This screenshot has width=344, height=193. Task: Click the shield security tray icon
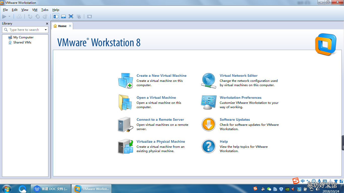(281, 189)
